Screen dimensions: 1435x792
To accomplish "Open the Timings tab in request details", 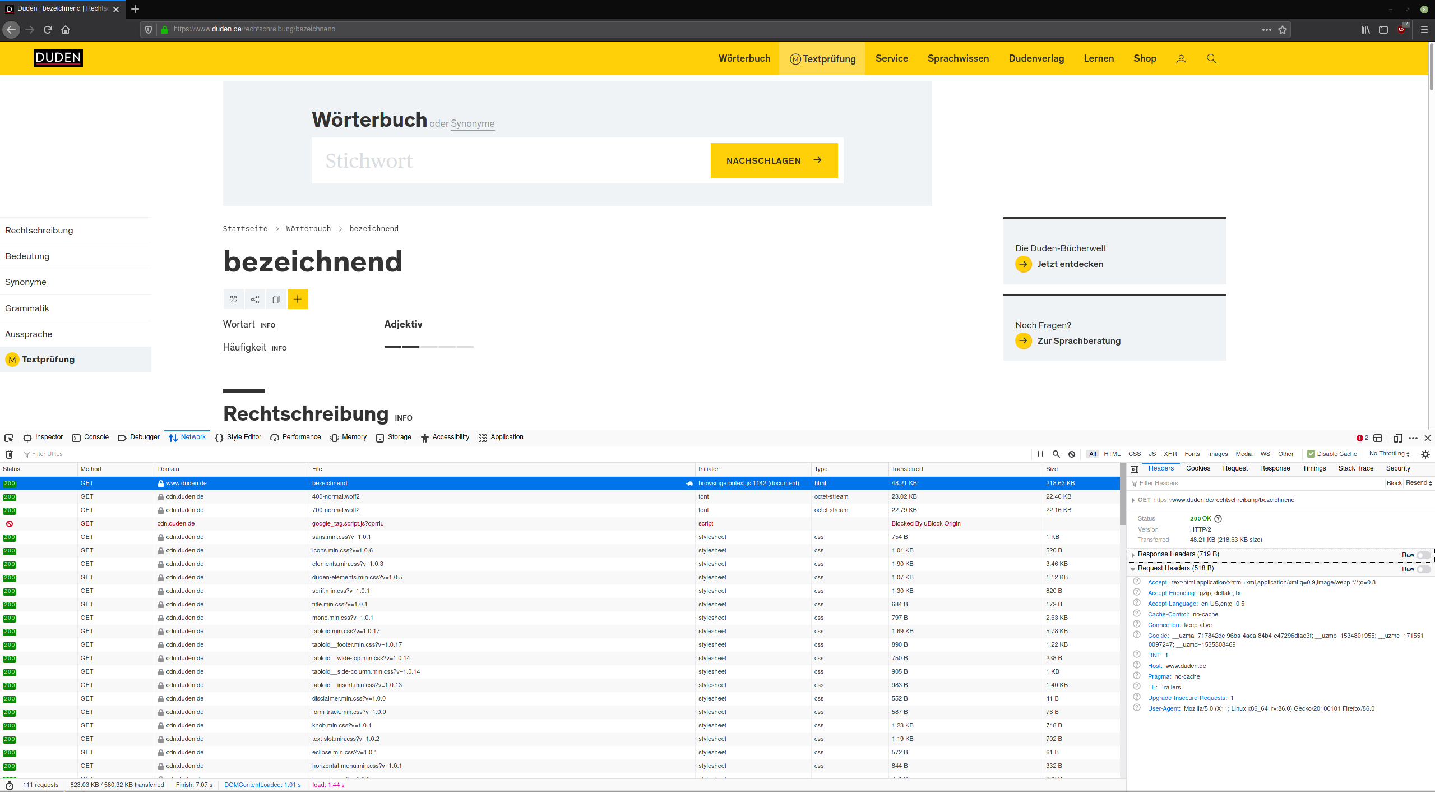I will click(1314, 468).
